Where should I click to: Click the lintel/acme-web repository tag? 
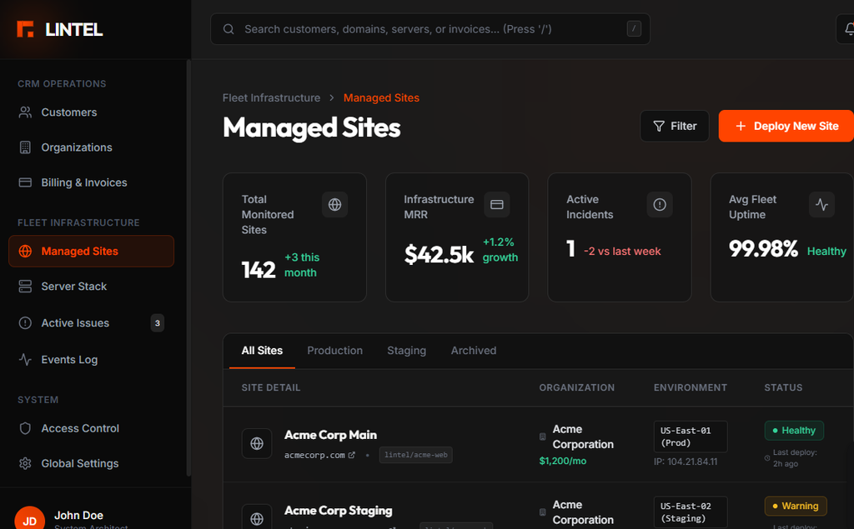(416, 455)
